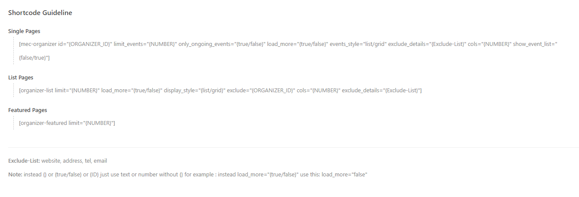
Task: Click the {false/true}"] continuation line
Action: pos(34,58)
